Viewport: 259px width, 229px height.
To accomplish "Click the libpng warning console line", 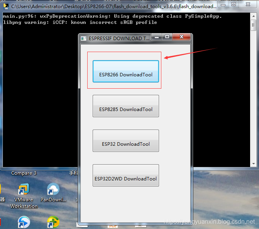I will pyautogui.click(x=80, y=22).
